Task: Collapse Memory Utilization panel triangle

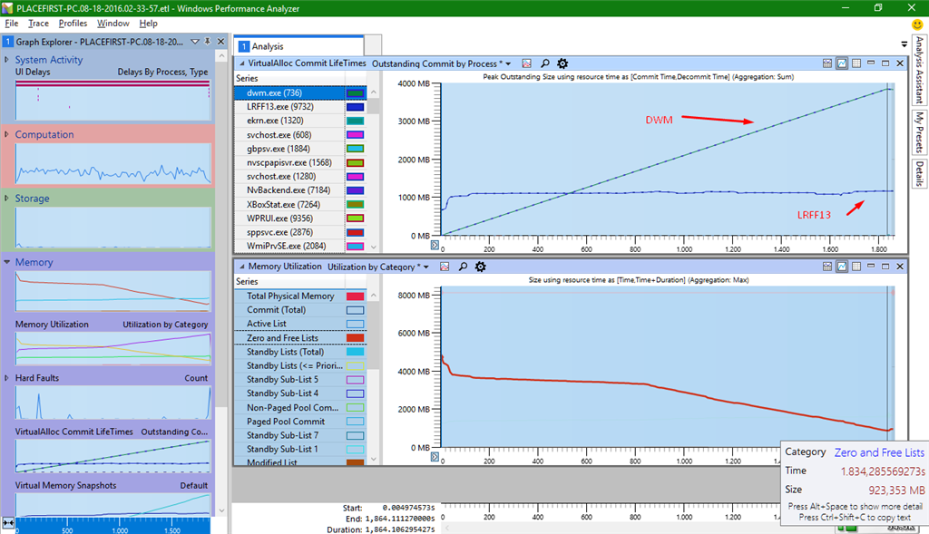Action: point(241,267)
